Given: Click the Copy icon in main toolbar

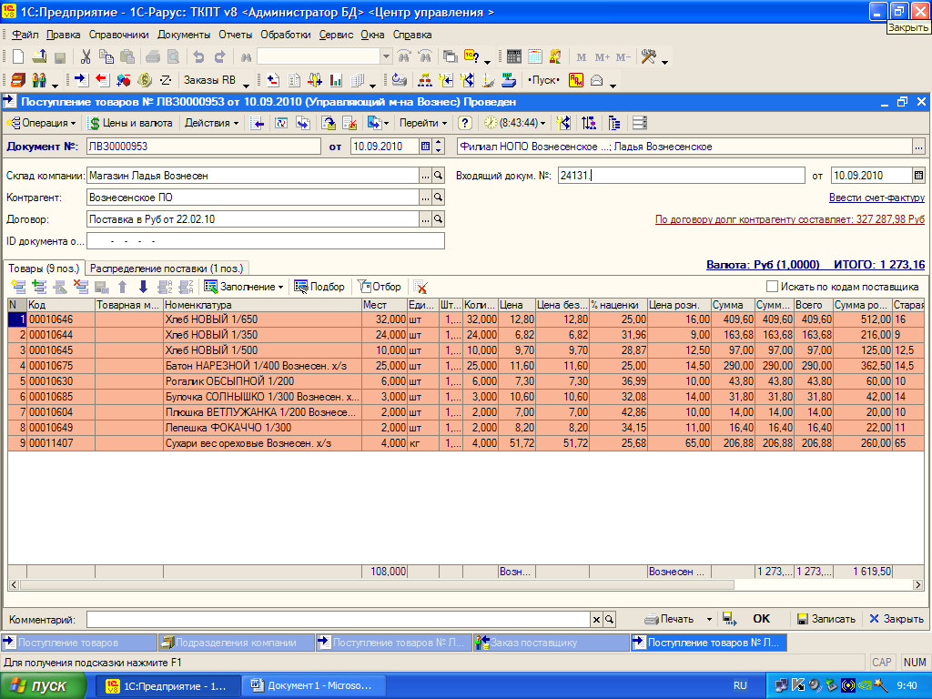Looking at the screenshot, I should pyautogui.click(x=106, y=57).
